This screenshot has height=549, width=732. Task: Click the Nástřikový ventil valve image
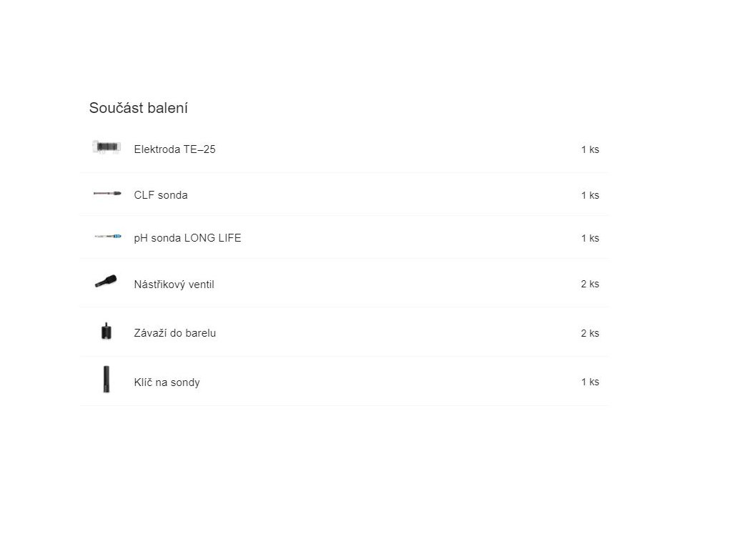(x=106, y=282)
